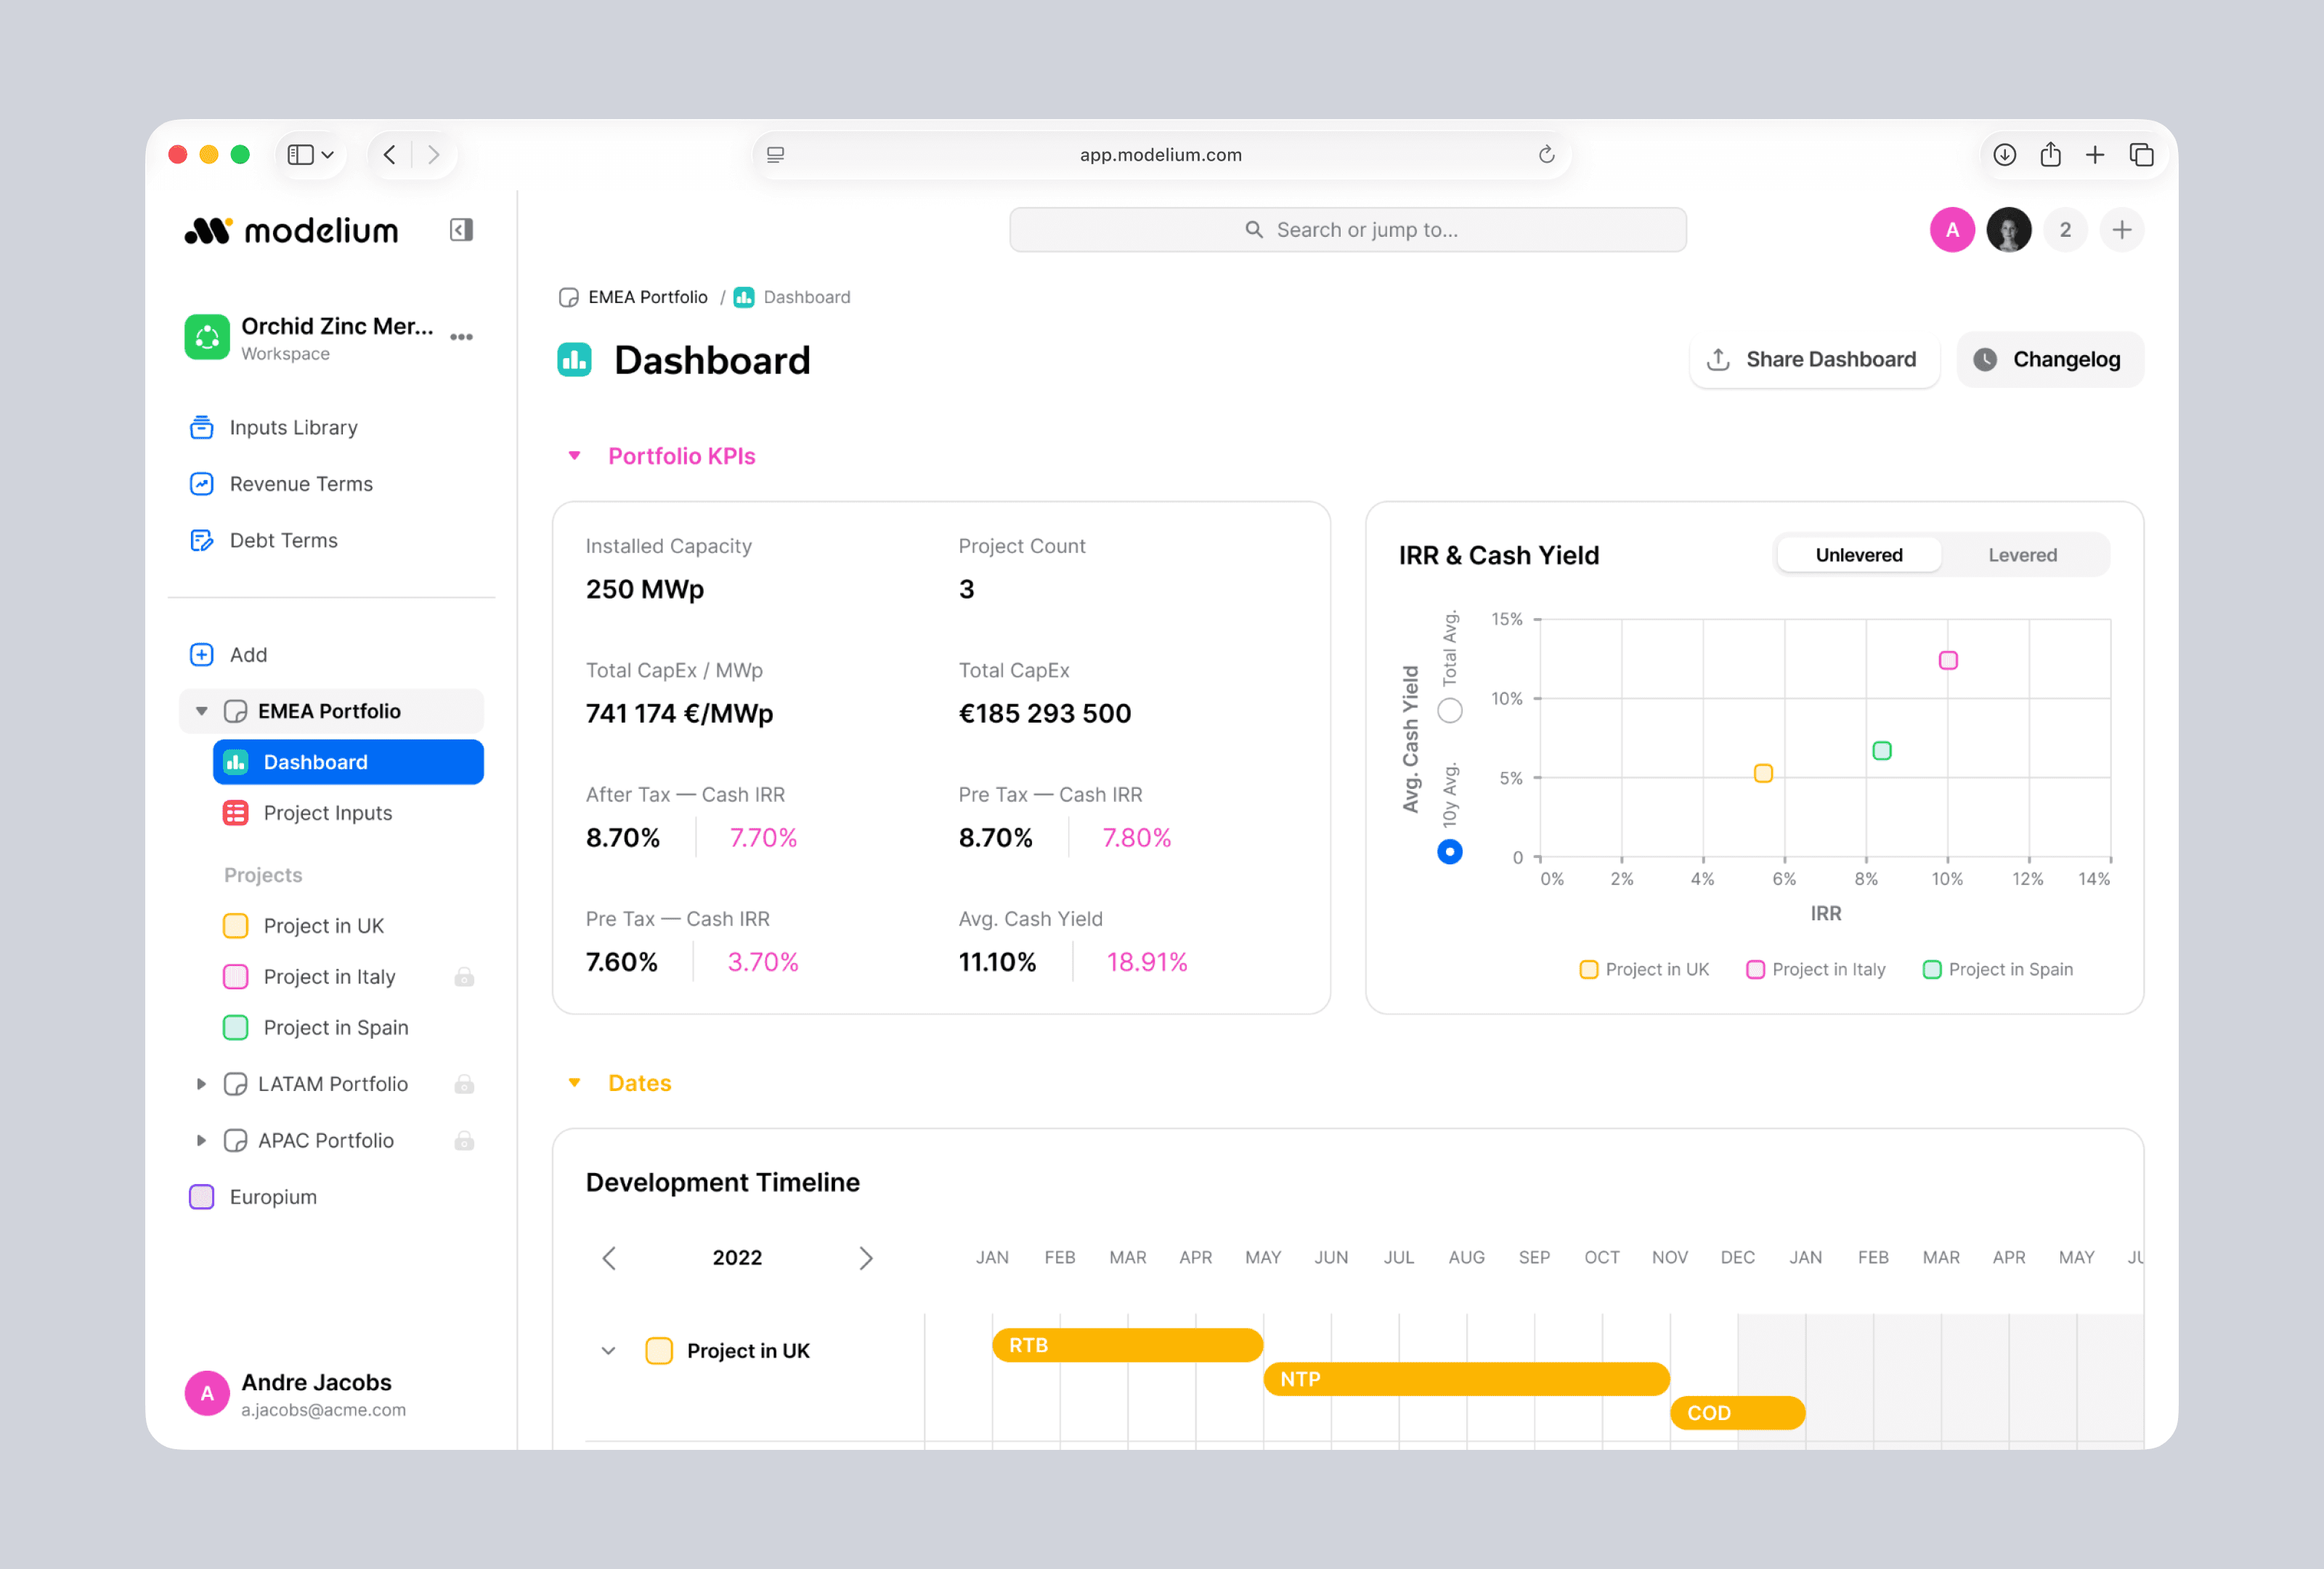The image size is (2324, 1569).
Task: Open the Changelog button
Action: [2049, 360]
